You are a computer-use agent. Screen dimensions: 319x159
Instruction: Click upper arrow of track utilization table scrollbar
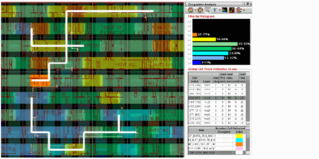(x=248, y=74)
